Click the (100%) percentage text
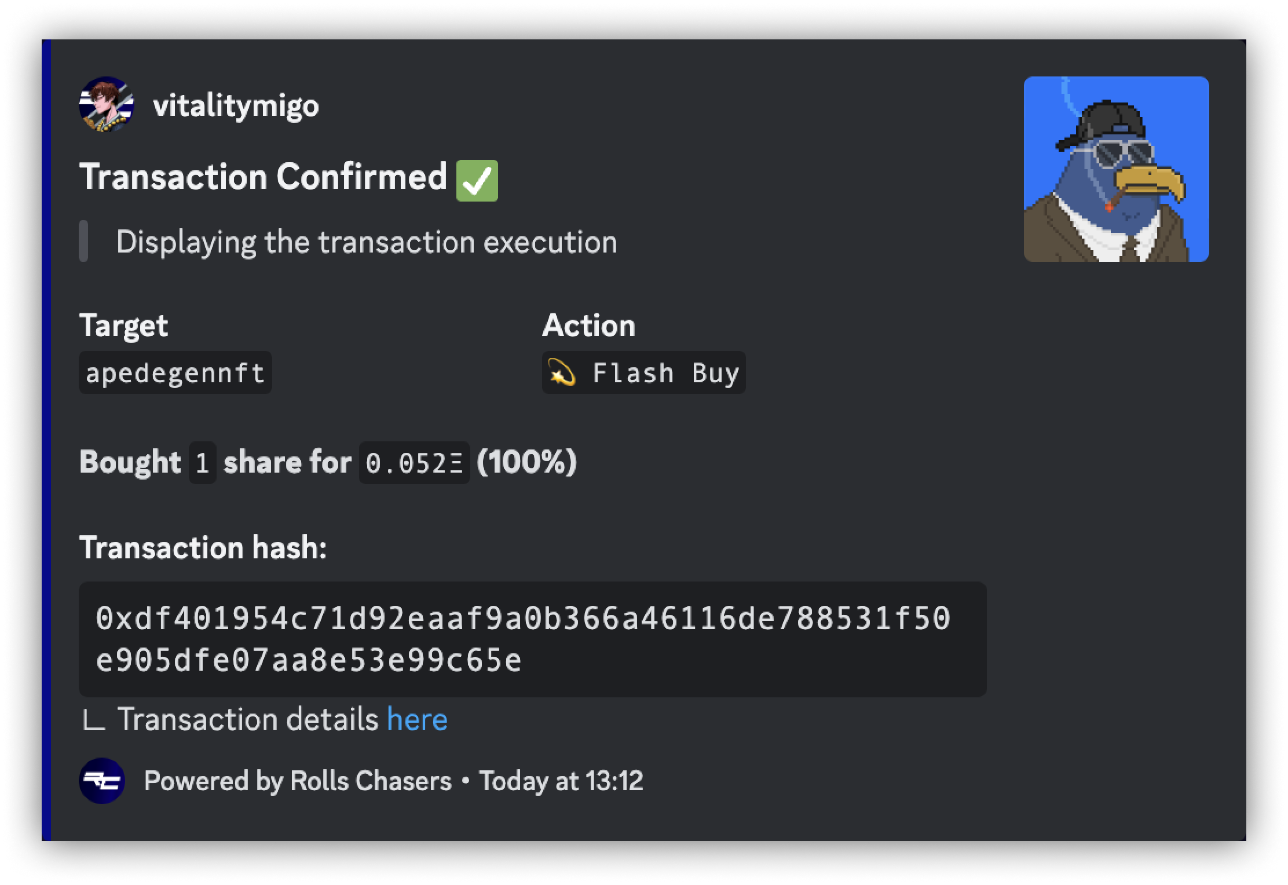 526,462
